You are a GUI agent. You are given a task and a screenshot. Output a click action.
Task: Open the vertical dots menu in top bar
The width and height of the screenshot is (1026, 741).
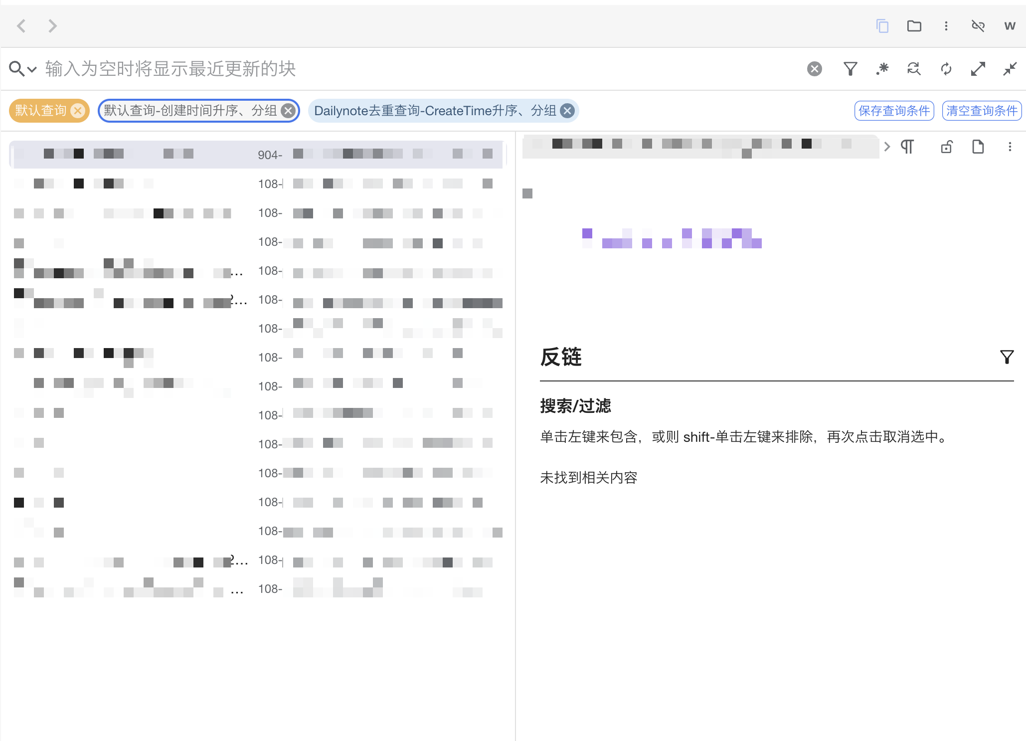click(x=946, y=26)
